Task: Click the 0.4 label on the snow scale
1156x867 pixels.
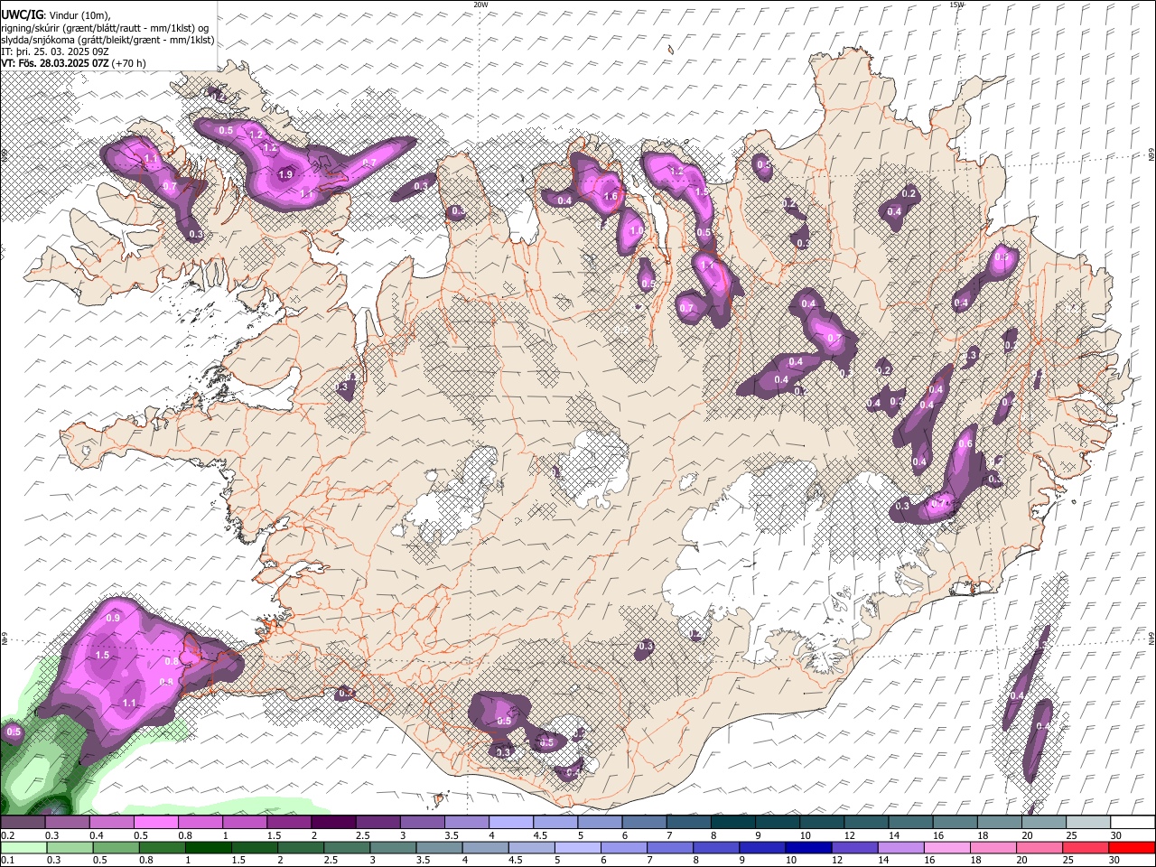Action: 97,836
